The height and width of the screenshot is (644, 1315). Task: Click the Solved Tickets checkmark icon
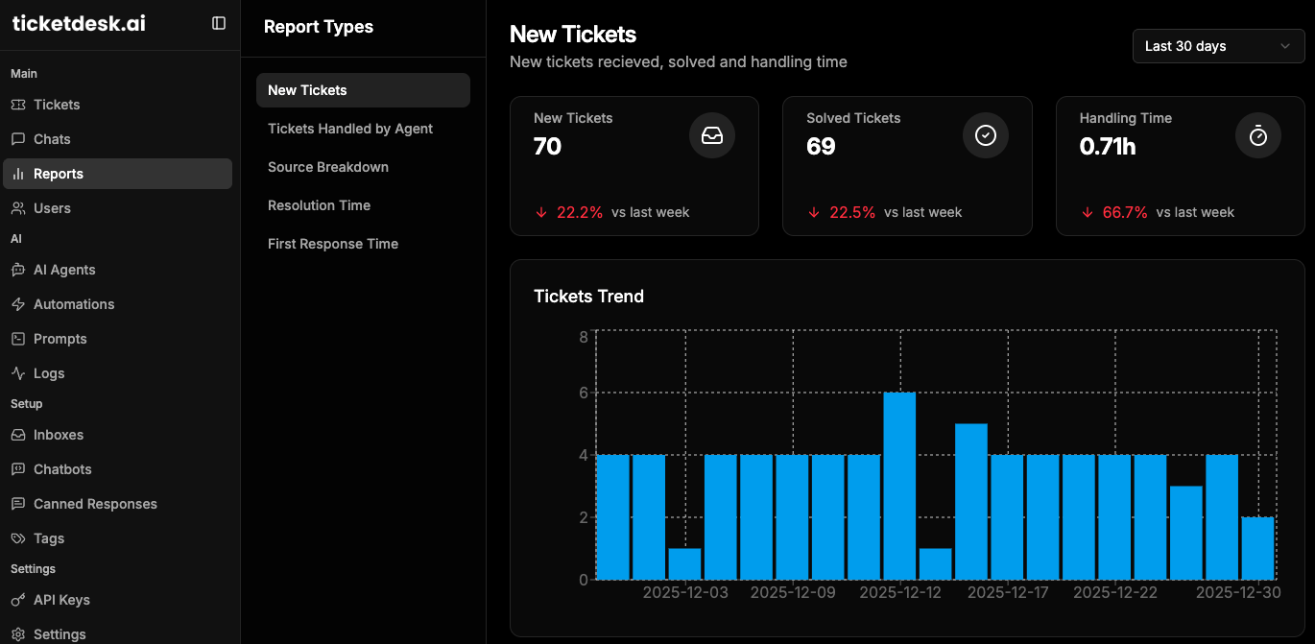986,136
